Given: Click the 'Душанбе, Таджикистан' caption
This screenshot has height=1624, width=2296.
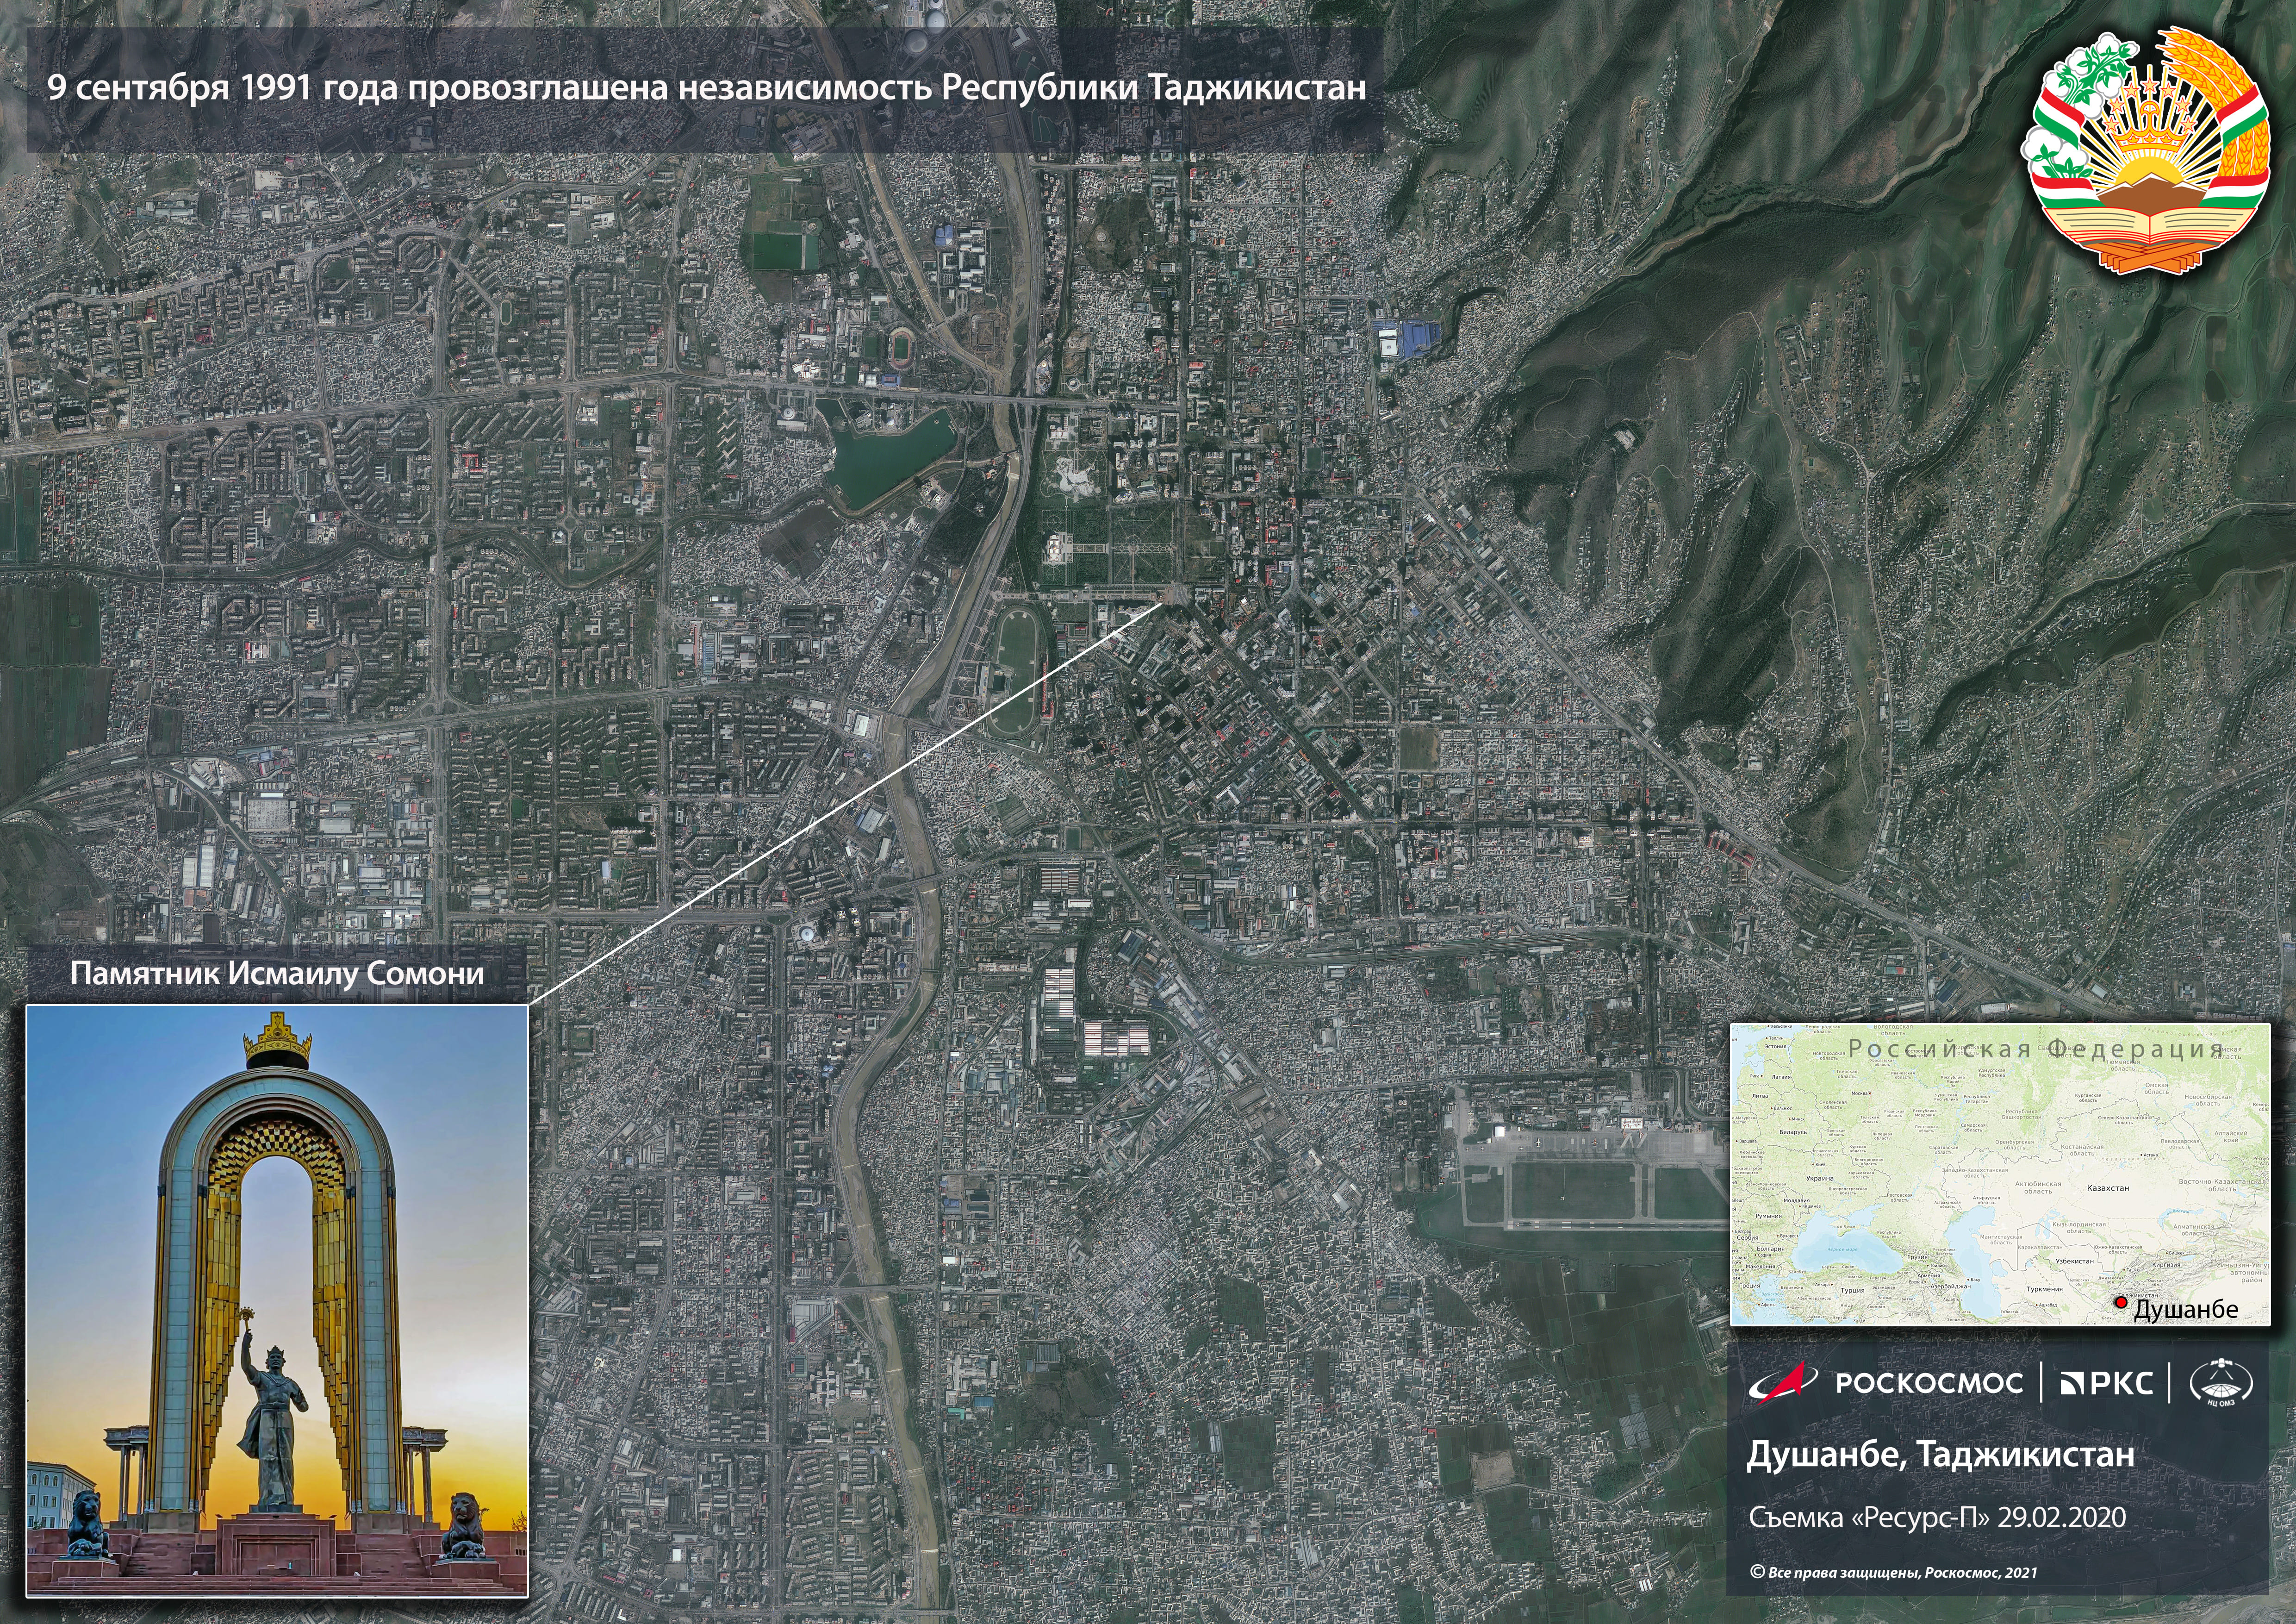Looking at the screenshot, I should (1940, 1454).
